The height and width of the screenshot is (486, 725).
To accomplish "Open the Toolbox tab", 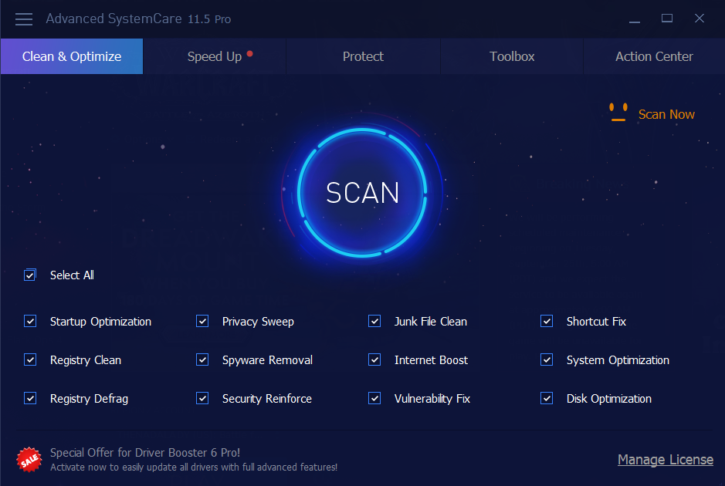I will click(512, 56).
